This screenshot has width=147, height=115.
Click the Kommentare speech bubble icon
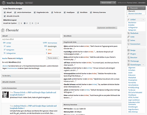(128, 44)
